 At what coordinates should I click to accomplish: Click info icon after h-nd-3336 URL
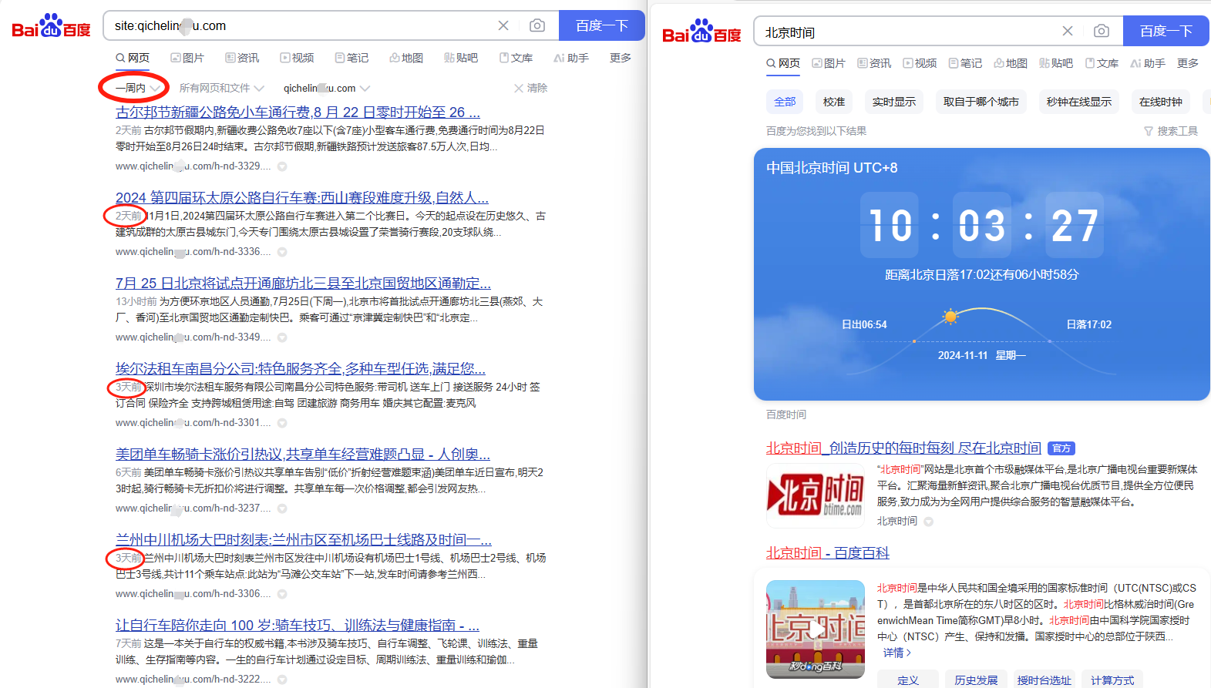[282, 252]
